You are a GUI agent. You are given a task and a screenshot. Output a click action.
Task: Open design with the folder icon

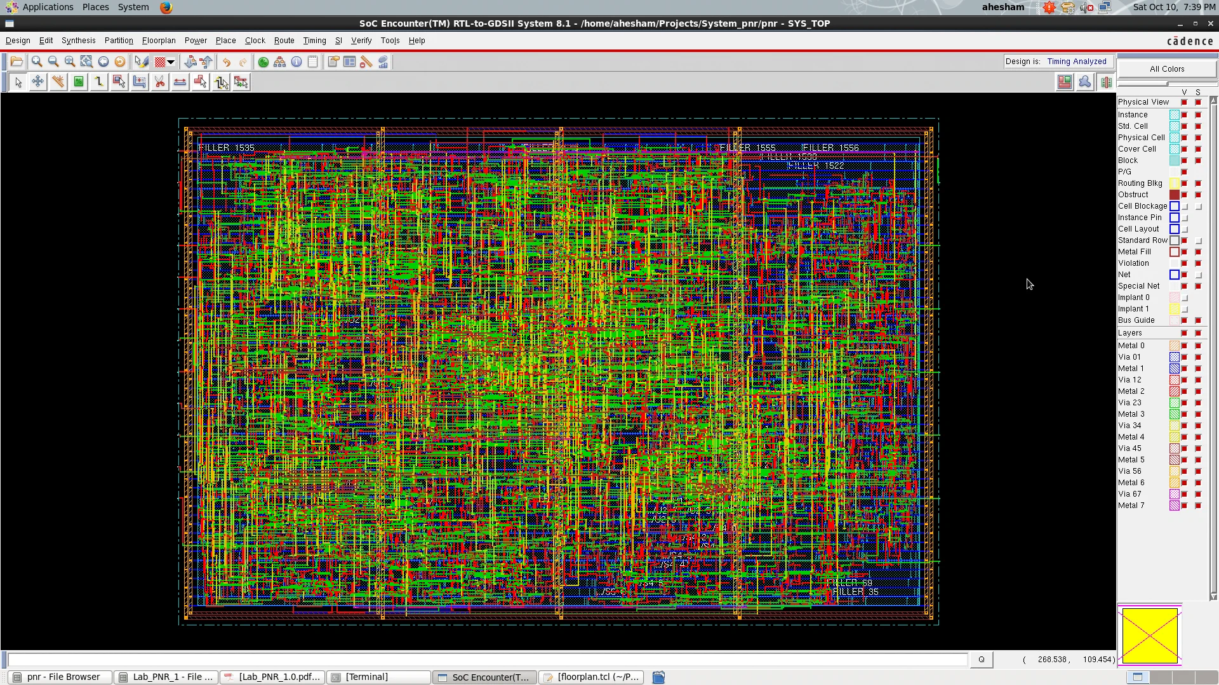[17, 62]
